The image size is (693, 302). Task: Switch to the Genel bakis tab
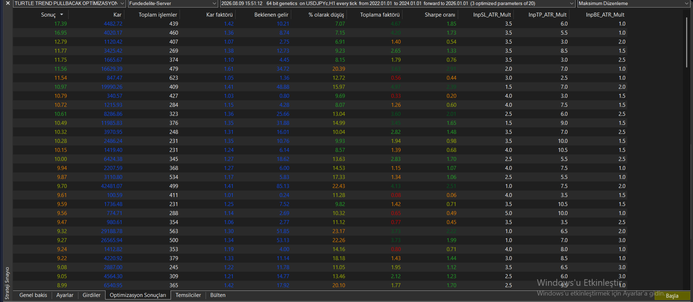coord(33,295)
